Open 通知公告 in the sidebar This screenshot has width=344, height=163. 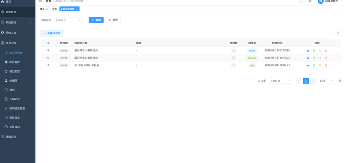coord(18,137)
